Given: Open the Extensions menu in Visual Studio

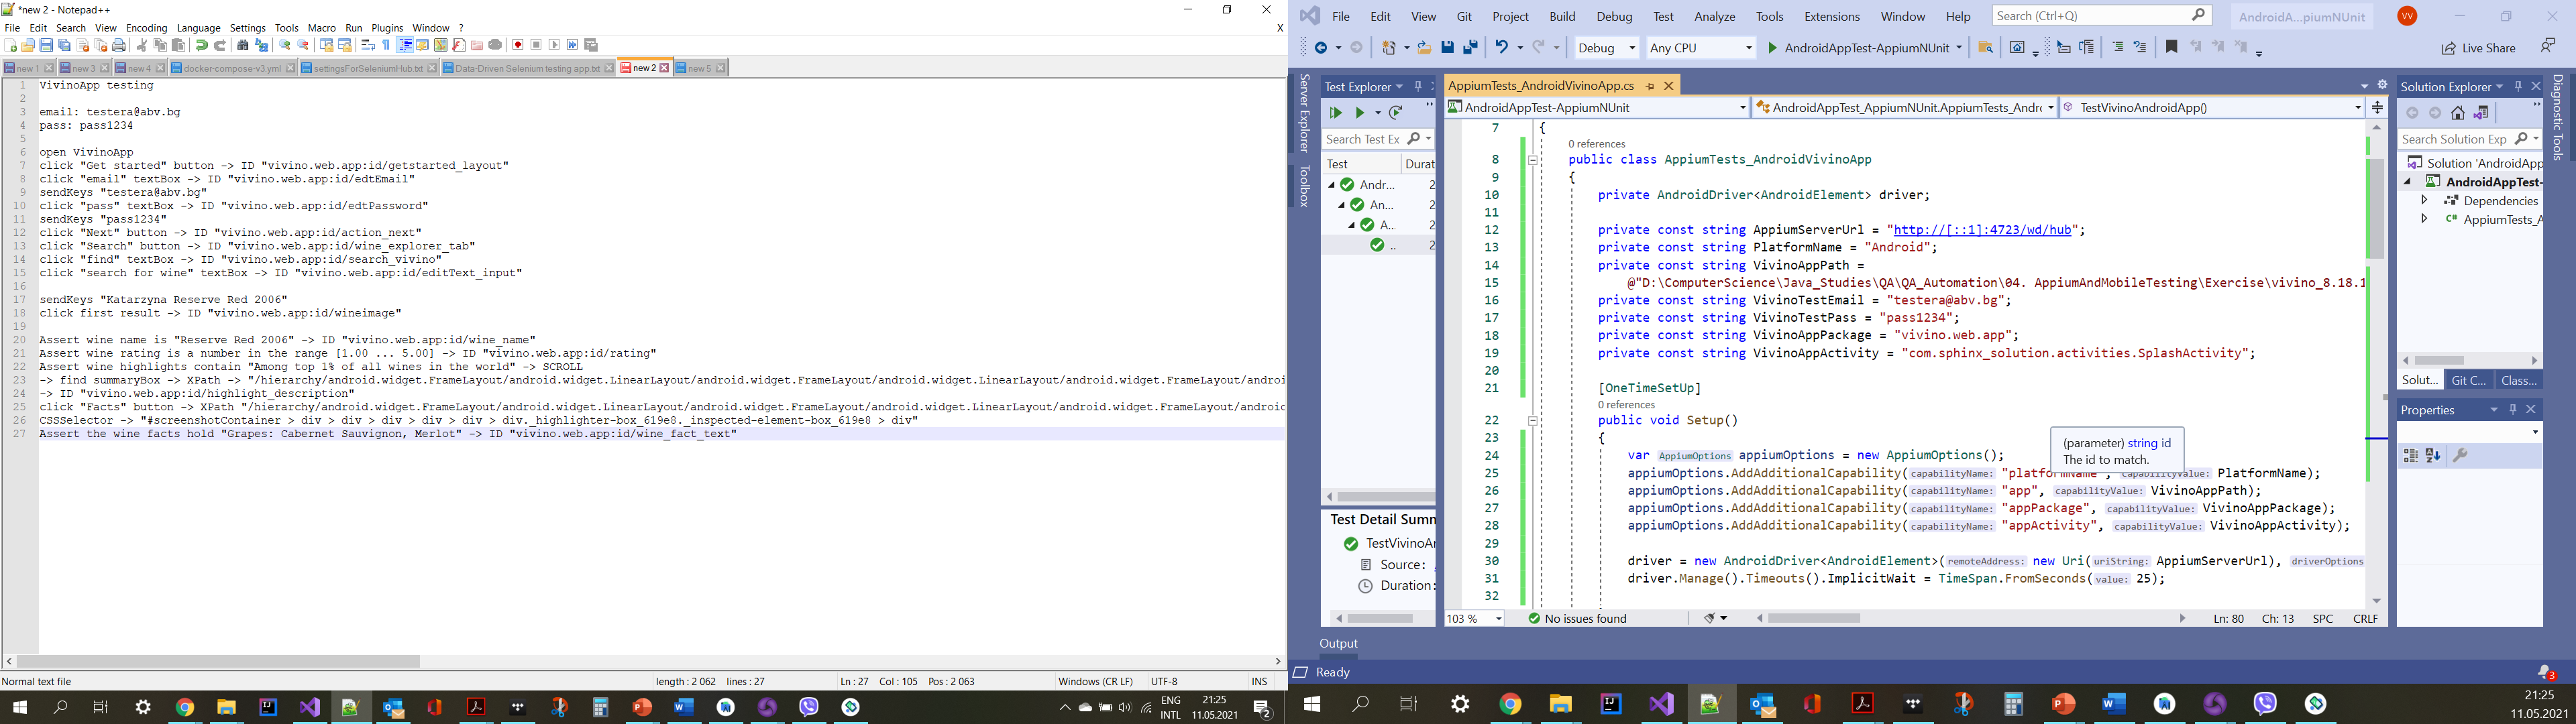Looking at the screenshot, I should click(1832, 17).
